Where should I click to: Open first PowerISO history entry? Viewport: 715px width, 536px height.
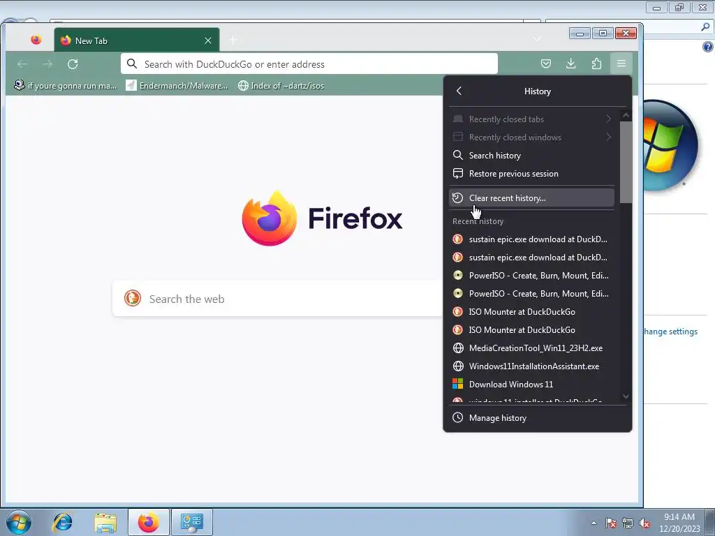tap(531, 275)
